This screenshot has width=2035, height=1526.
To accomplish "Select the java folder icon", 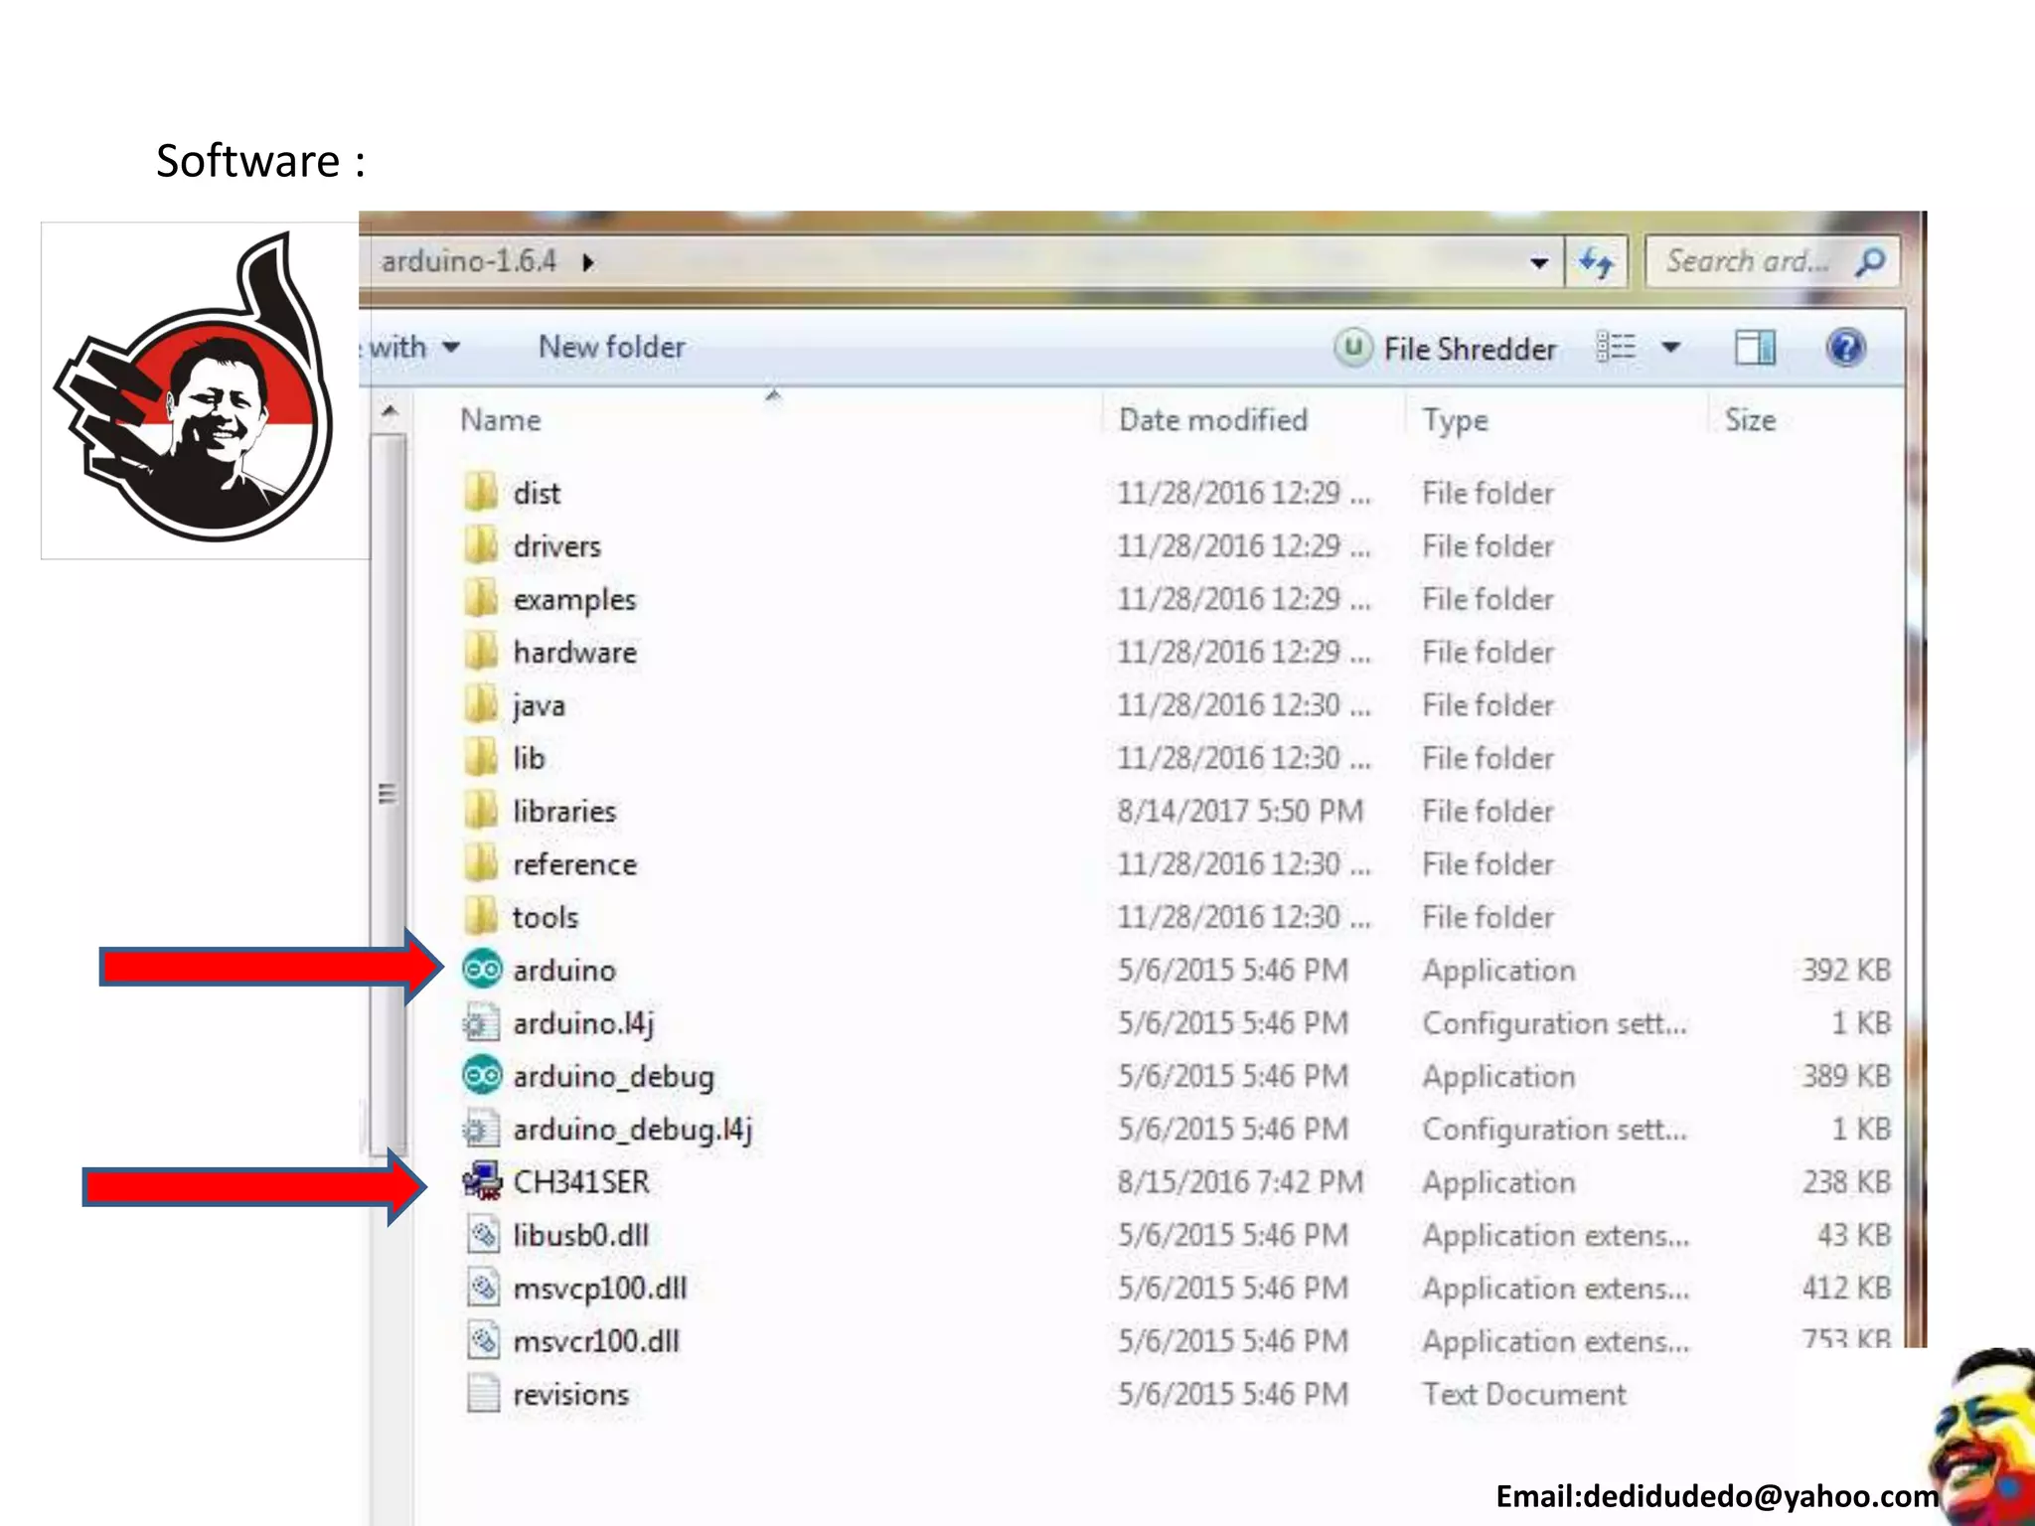I will click(x=482, y=704).
